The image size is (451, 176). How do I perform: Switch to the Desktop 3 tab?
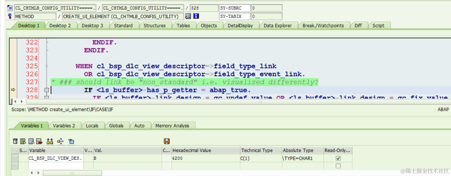pos(92,25)
